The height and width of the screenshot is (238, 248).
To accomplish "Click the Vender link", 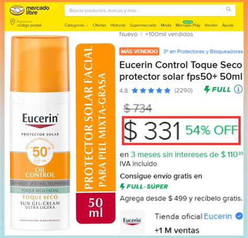I will click(211, 25).
